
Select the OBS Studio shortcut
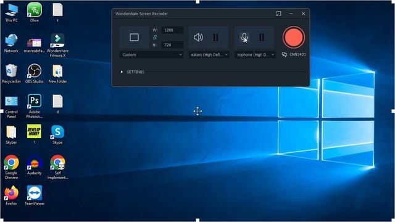click(35, 74)
